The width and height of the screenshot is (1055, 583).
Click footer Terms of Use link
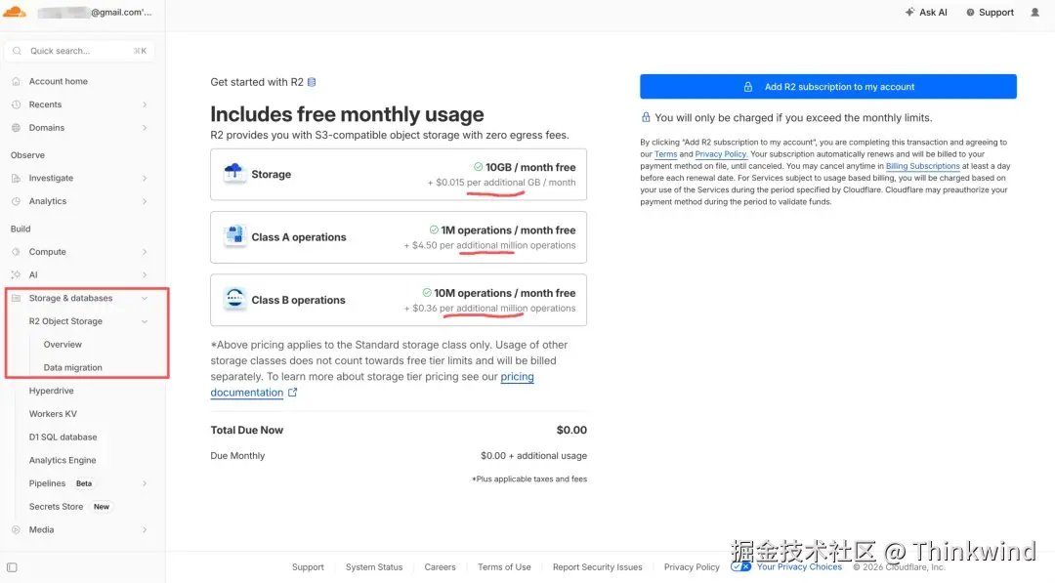tap(504, 566)
